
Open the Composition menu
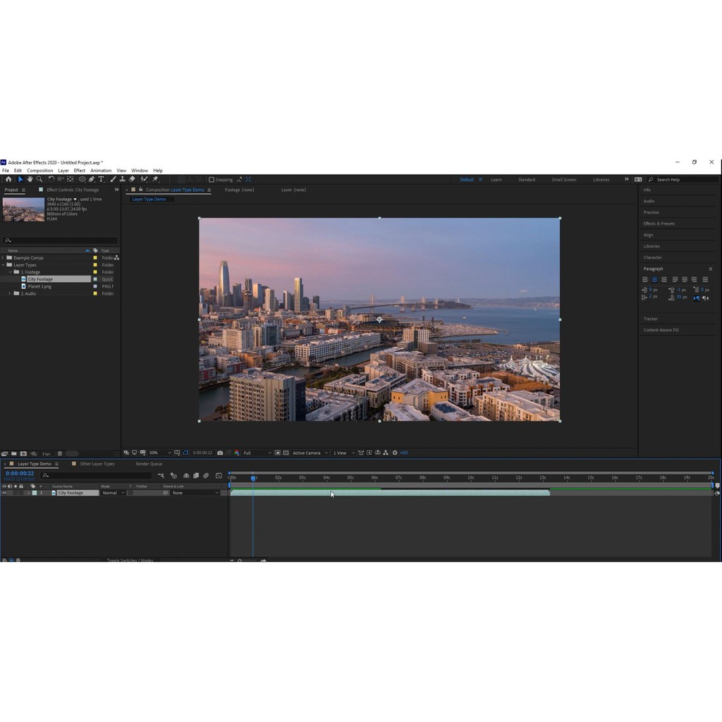pyautogui.click(x=39, y=171)
